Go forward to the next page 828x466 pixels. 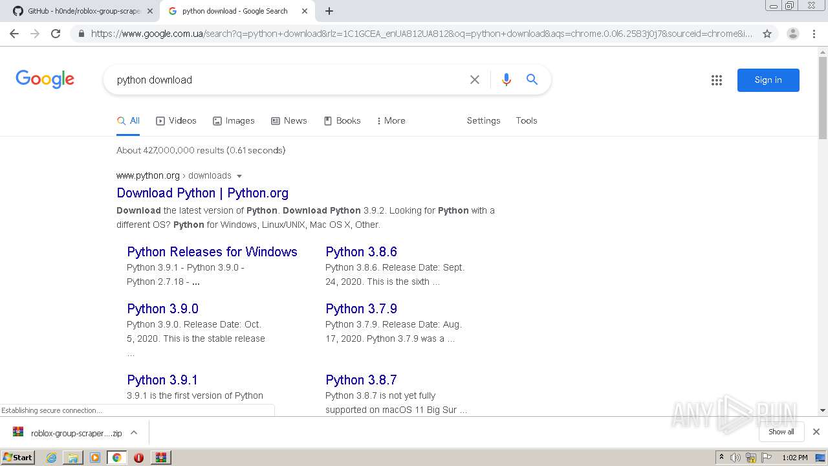35,34
